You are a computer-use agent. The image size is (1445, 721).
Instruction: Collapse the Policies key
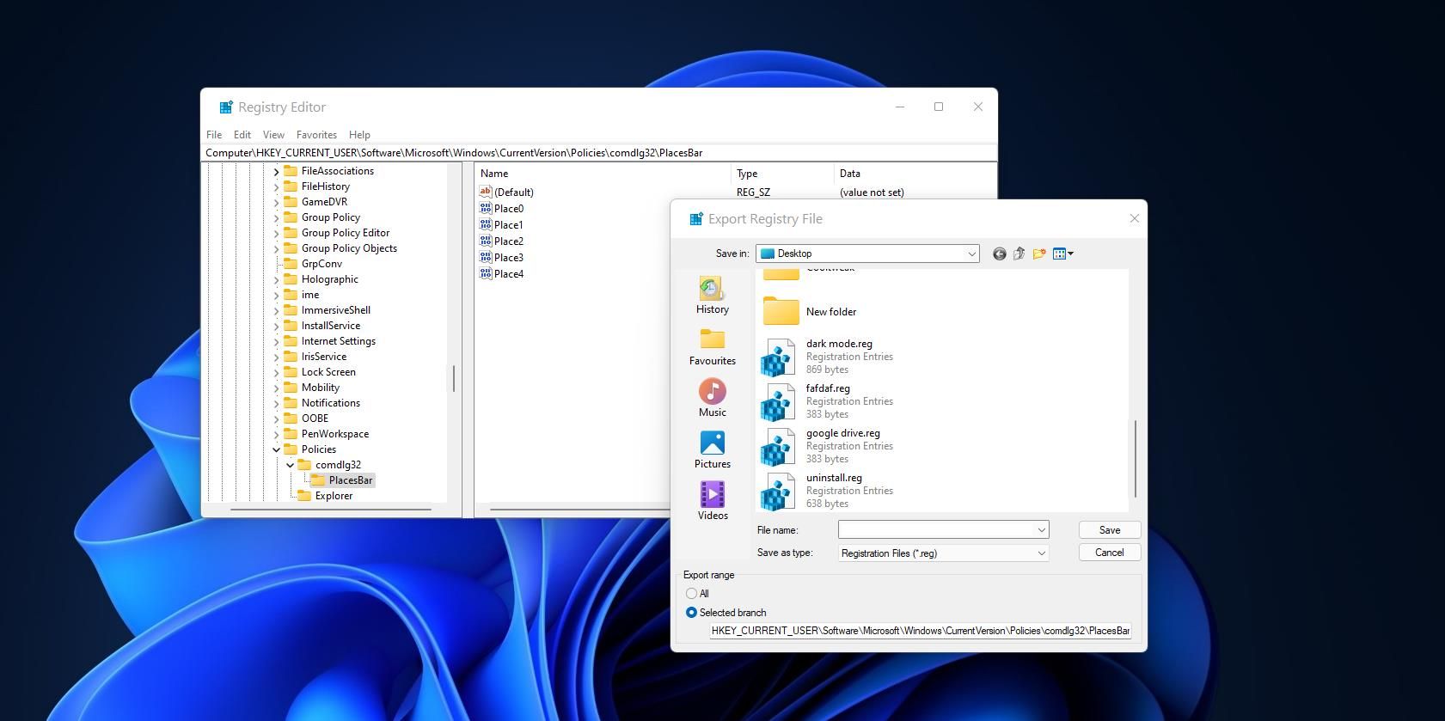[277, 449]
